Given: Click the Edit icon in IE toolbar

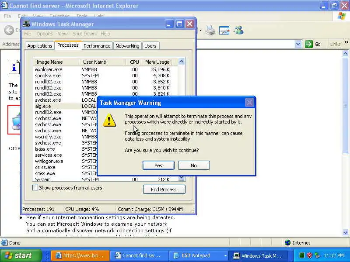Looking at the screenshot, I should click(224, 30).
